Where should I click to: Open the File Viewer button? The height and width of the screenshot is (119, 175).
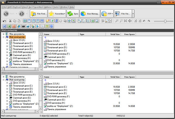123,14
